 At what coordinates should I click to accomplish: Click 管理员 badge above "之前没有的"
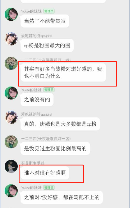pos(49,90)
